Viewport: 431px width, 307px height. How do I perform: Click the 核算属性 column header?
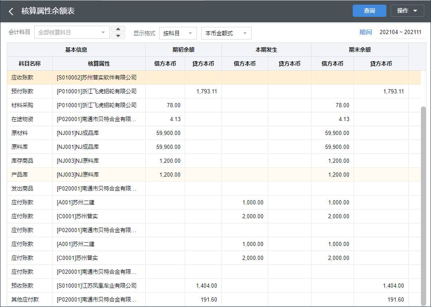[x=99, y=64]
